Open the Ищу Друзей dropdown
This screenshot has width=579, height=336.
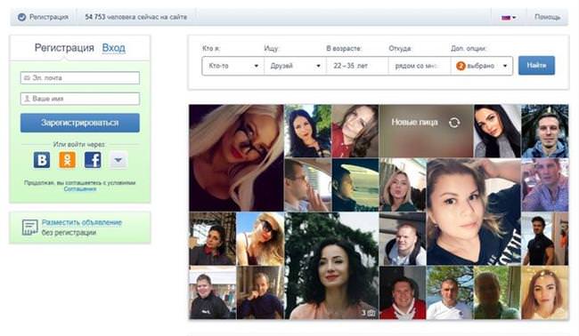click(x=295, y=66)
